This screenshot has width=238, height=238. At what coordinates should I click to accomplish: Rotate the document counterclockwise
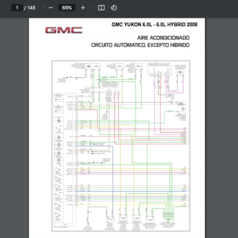tap(113, 8)
